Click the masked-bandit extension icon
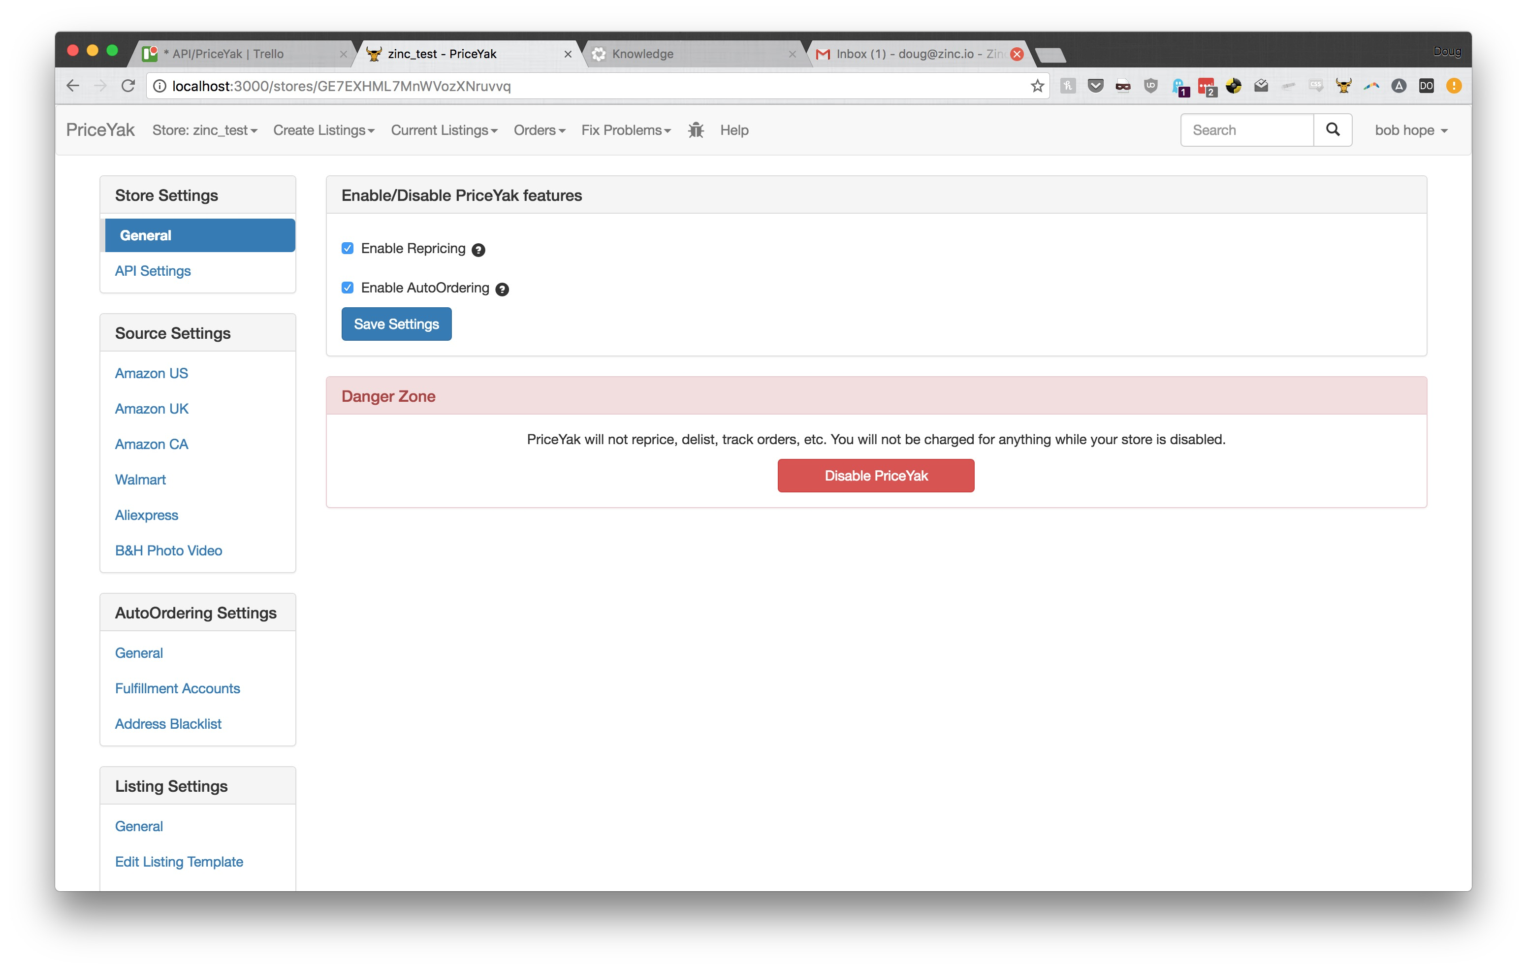The width and height of the screenshot is (1527, 970). click(x=1122, y=86)
